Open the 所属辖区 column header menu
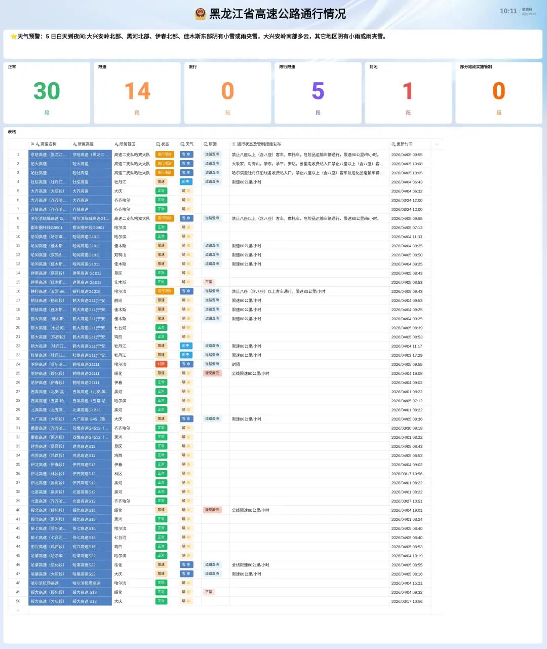 [127, 144]
